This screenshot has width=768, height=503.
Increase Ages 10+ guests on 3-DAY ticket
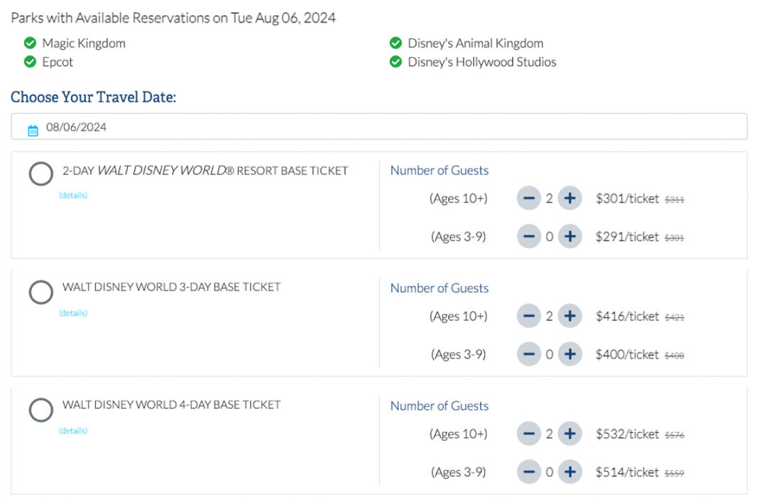click(x=570, y=315)
